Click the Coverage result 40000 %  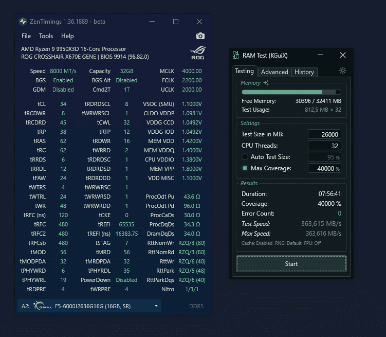[329, 203]
